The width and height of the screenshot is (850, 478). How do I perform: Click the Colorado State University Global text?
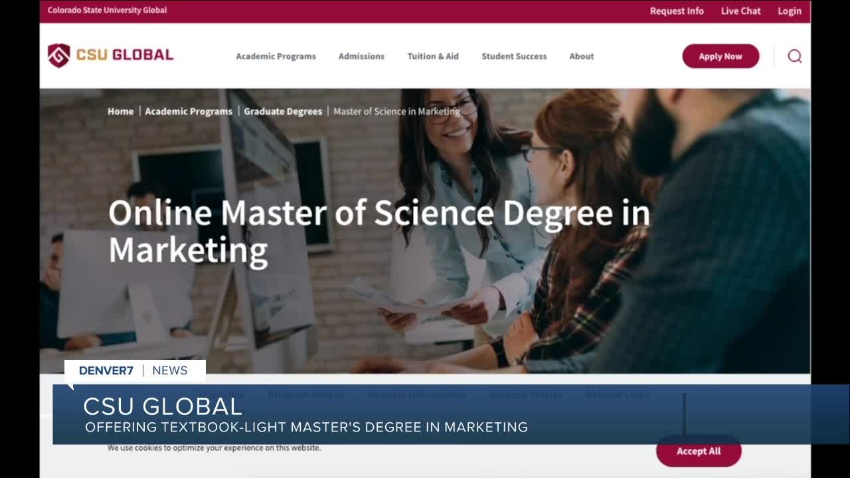tap(107, 10)
